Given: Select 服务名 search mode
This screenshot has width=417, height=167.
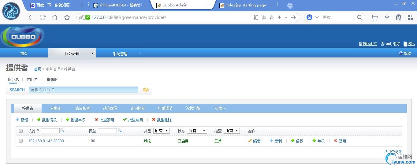Looking at the screenshot, I should (x=13, y=80).
